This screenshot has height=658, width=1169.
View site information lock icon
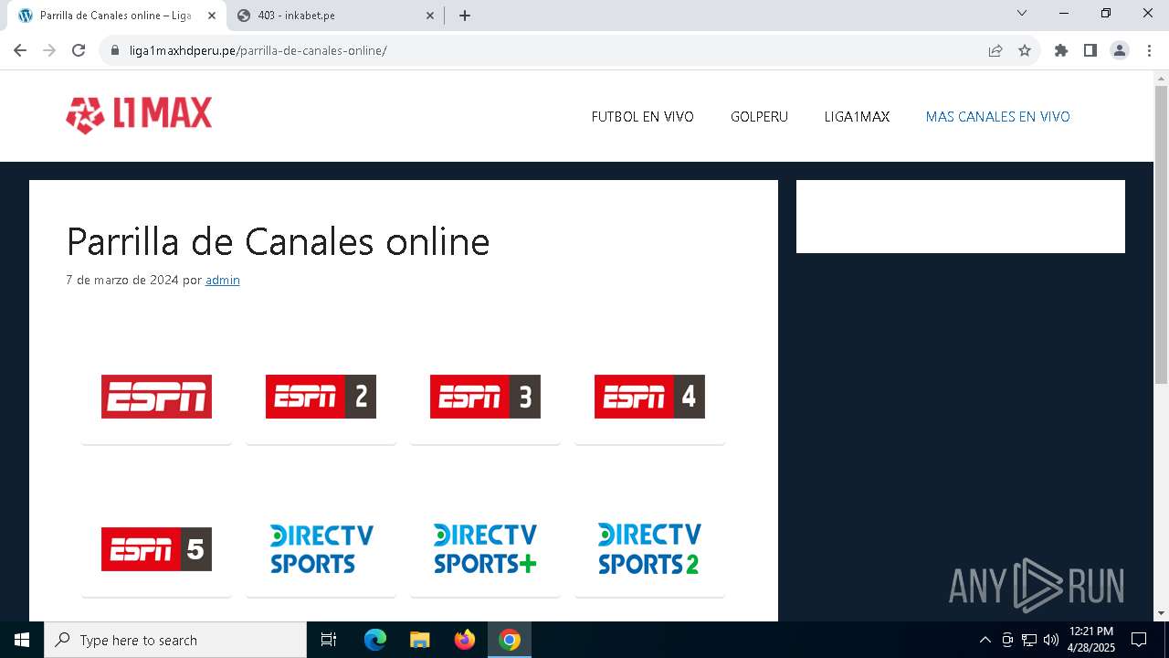115,50
